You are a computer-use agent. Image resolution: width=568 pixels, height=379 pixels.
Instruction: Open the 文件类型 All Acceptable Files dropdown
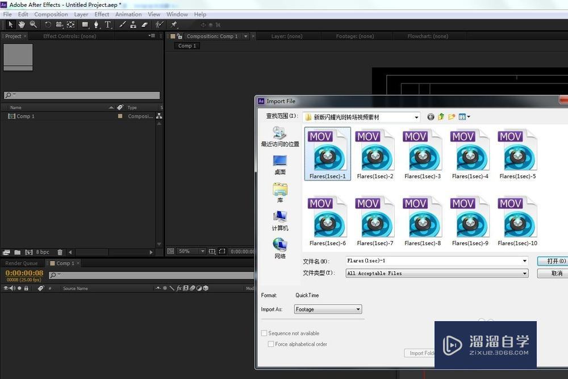524,273
